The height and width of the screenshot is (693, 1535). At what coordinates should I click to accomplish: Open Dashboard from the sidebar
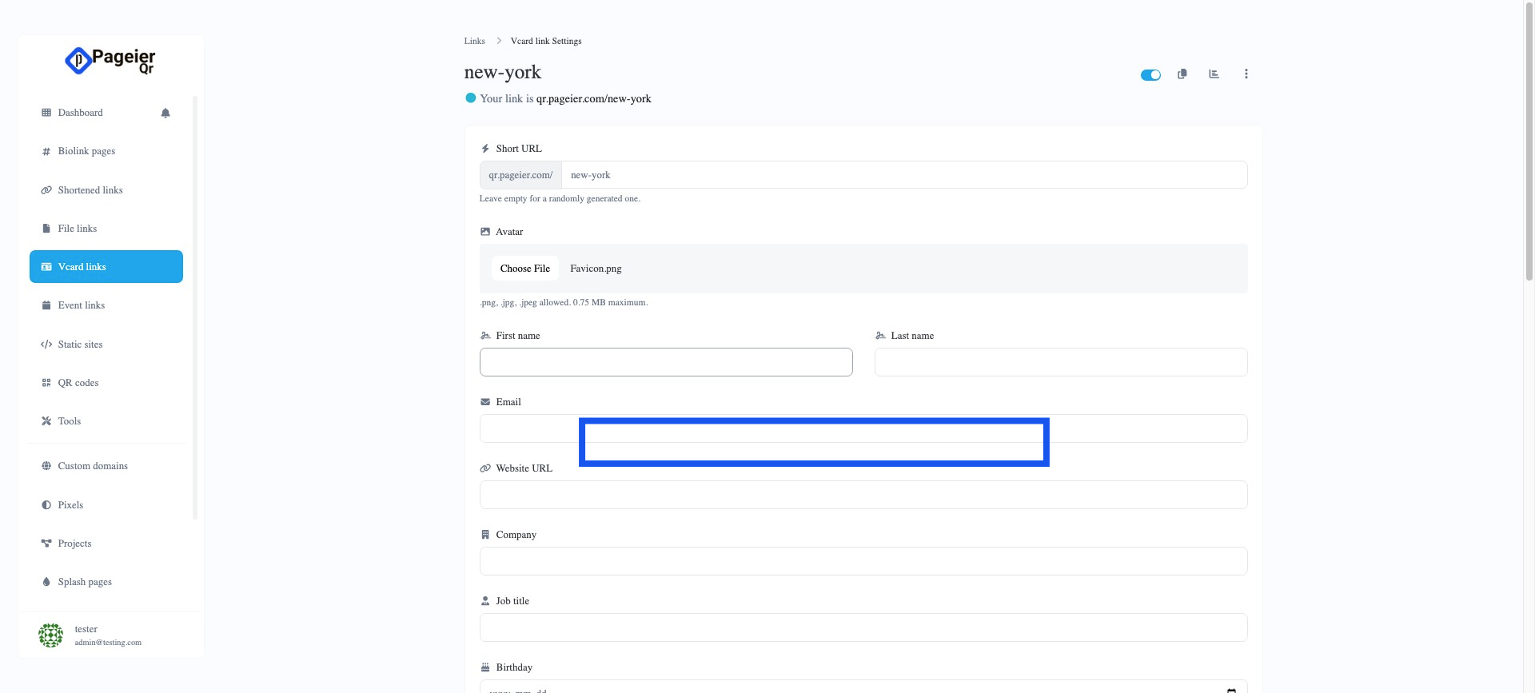point(80,113)
